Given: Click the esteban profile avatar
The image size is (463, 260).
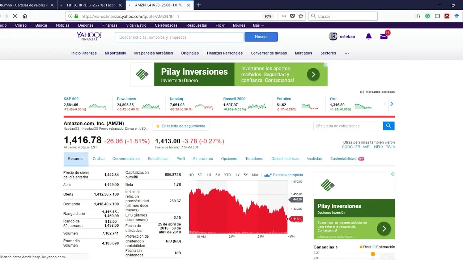Looking at the screenshot, I should click(x=333, y=36).
